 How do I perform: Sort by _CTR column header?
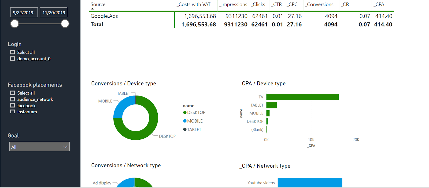point(276,5)
